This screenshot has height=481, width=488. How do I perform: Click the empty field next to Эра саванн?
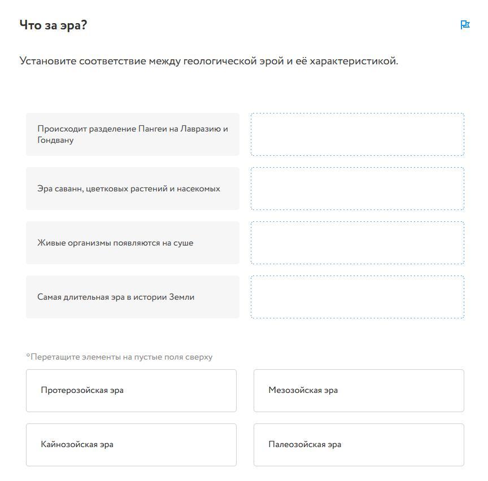357,189
